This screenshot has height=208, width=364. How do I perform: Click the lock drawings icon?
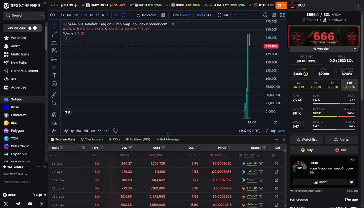pyautogui.click(x=54, y=131)
